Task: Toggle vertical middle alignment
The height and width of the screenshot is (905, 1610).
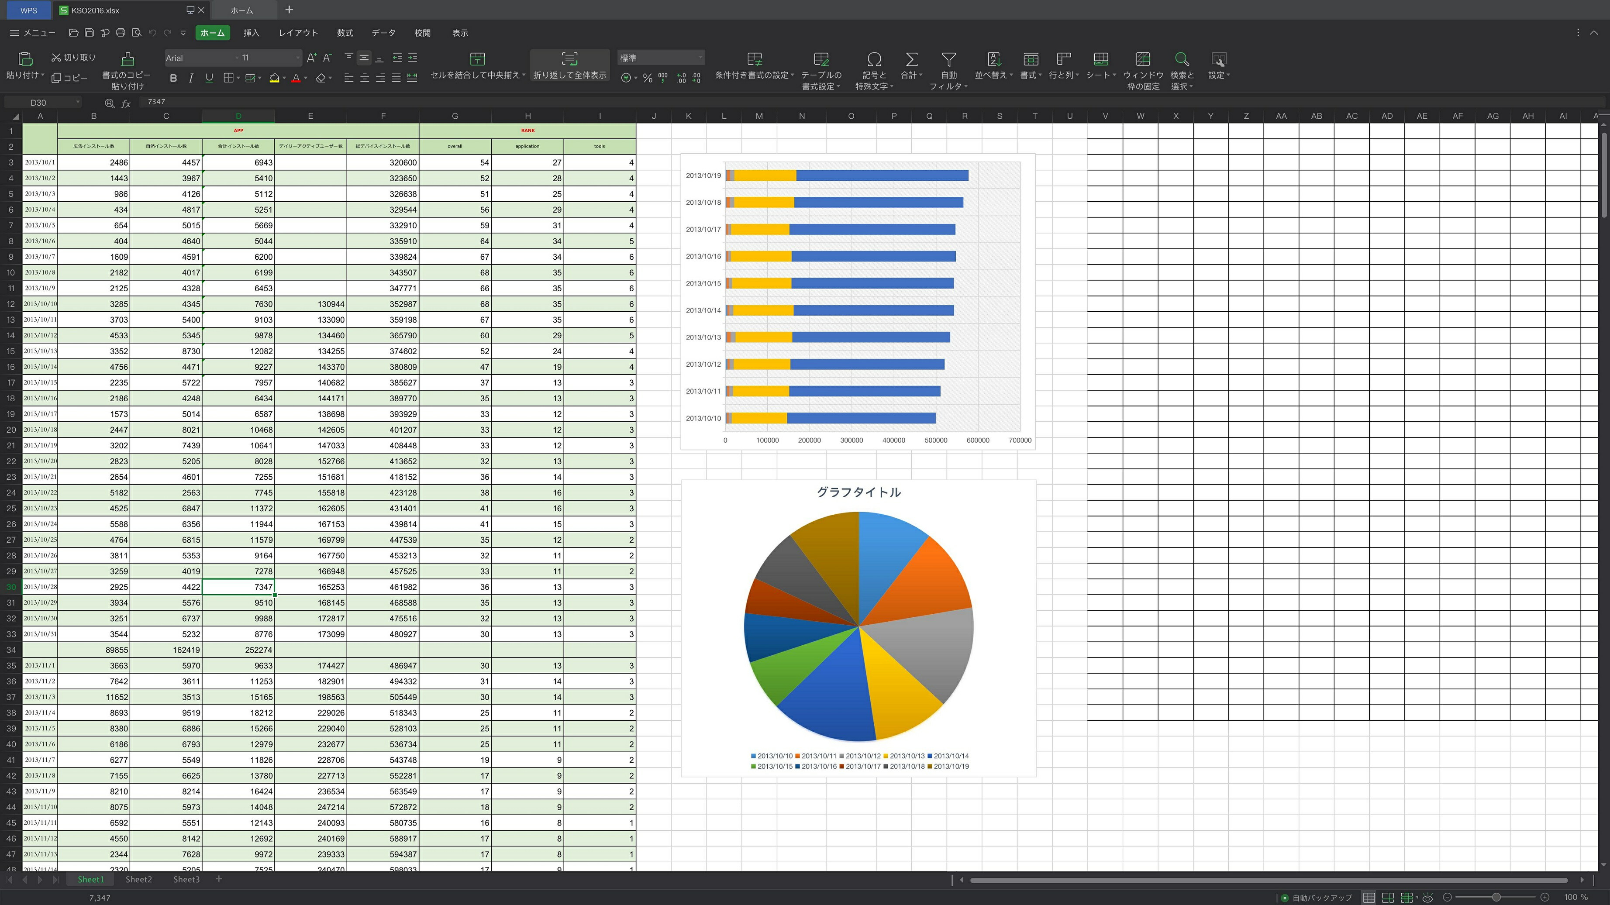Action: tap(364, 58)
